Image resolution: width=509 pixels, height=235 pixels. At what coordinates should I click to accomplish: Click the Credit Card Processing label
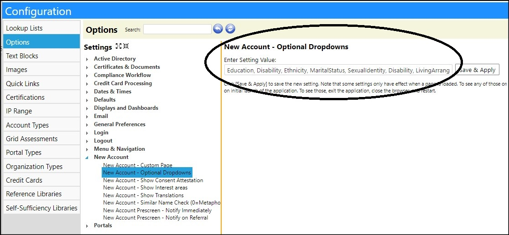point(123,83)
